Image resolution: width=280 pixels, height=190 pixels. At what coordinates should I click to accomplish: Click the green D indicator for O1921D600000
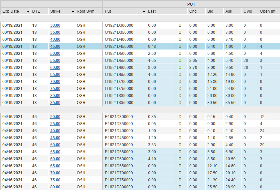click(x=180, y=68)
